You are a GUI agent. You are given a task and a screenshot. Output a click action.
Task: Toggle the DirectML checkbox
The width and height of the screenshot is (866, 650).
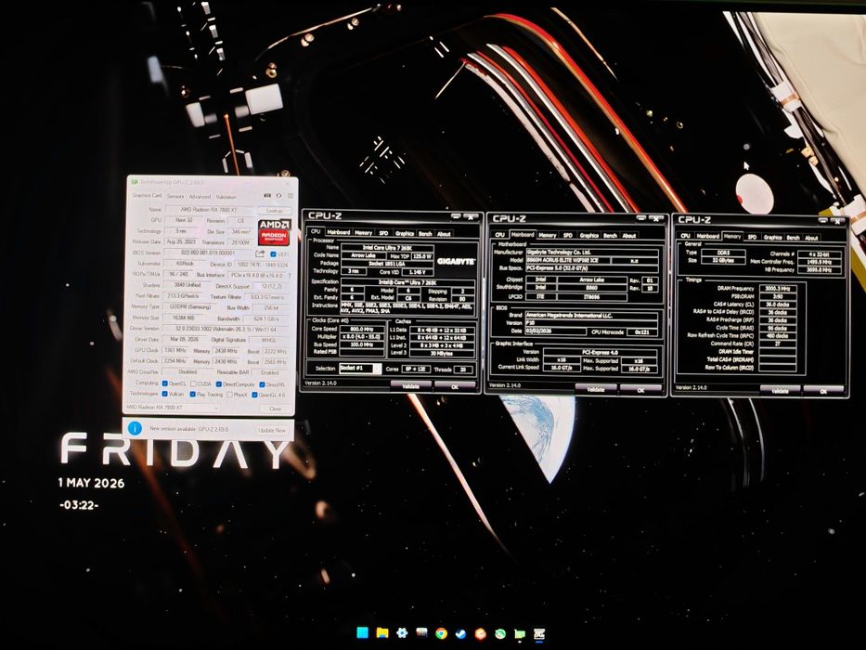[x=263, y=384]
